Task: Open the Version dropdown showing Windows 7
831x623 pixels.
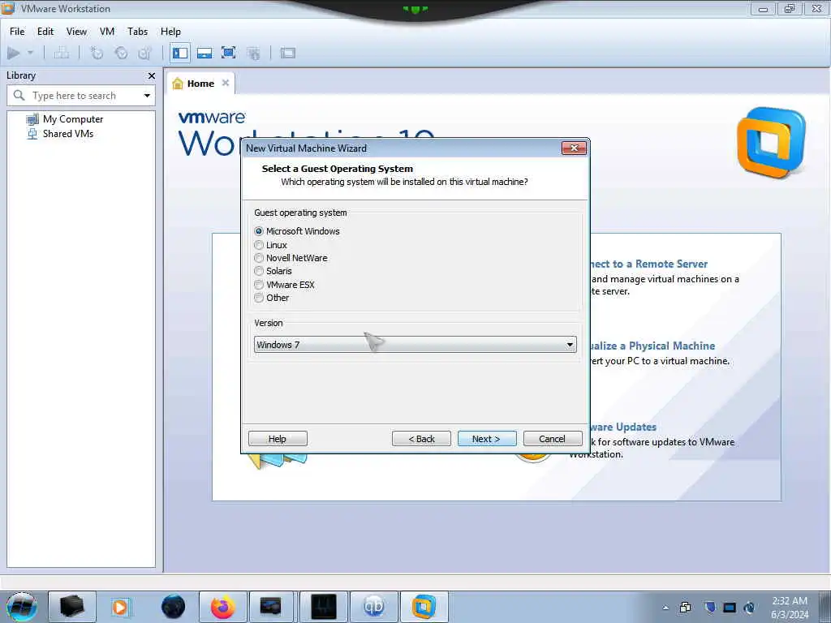Action: point(415,344)
